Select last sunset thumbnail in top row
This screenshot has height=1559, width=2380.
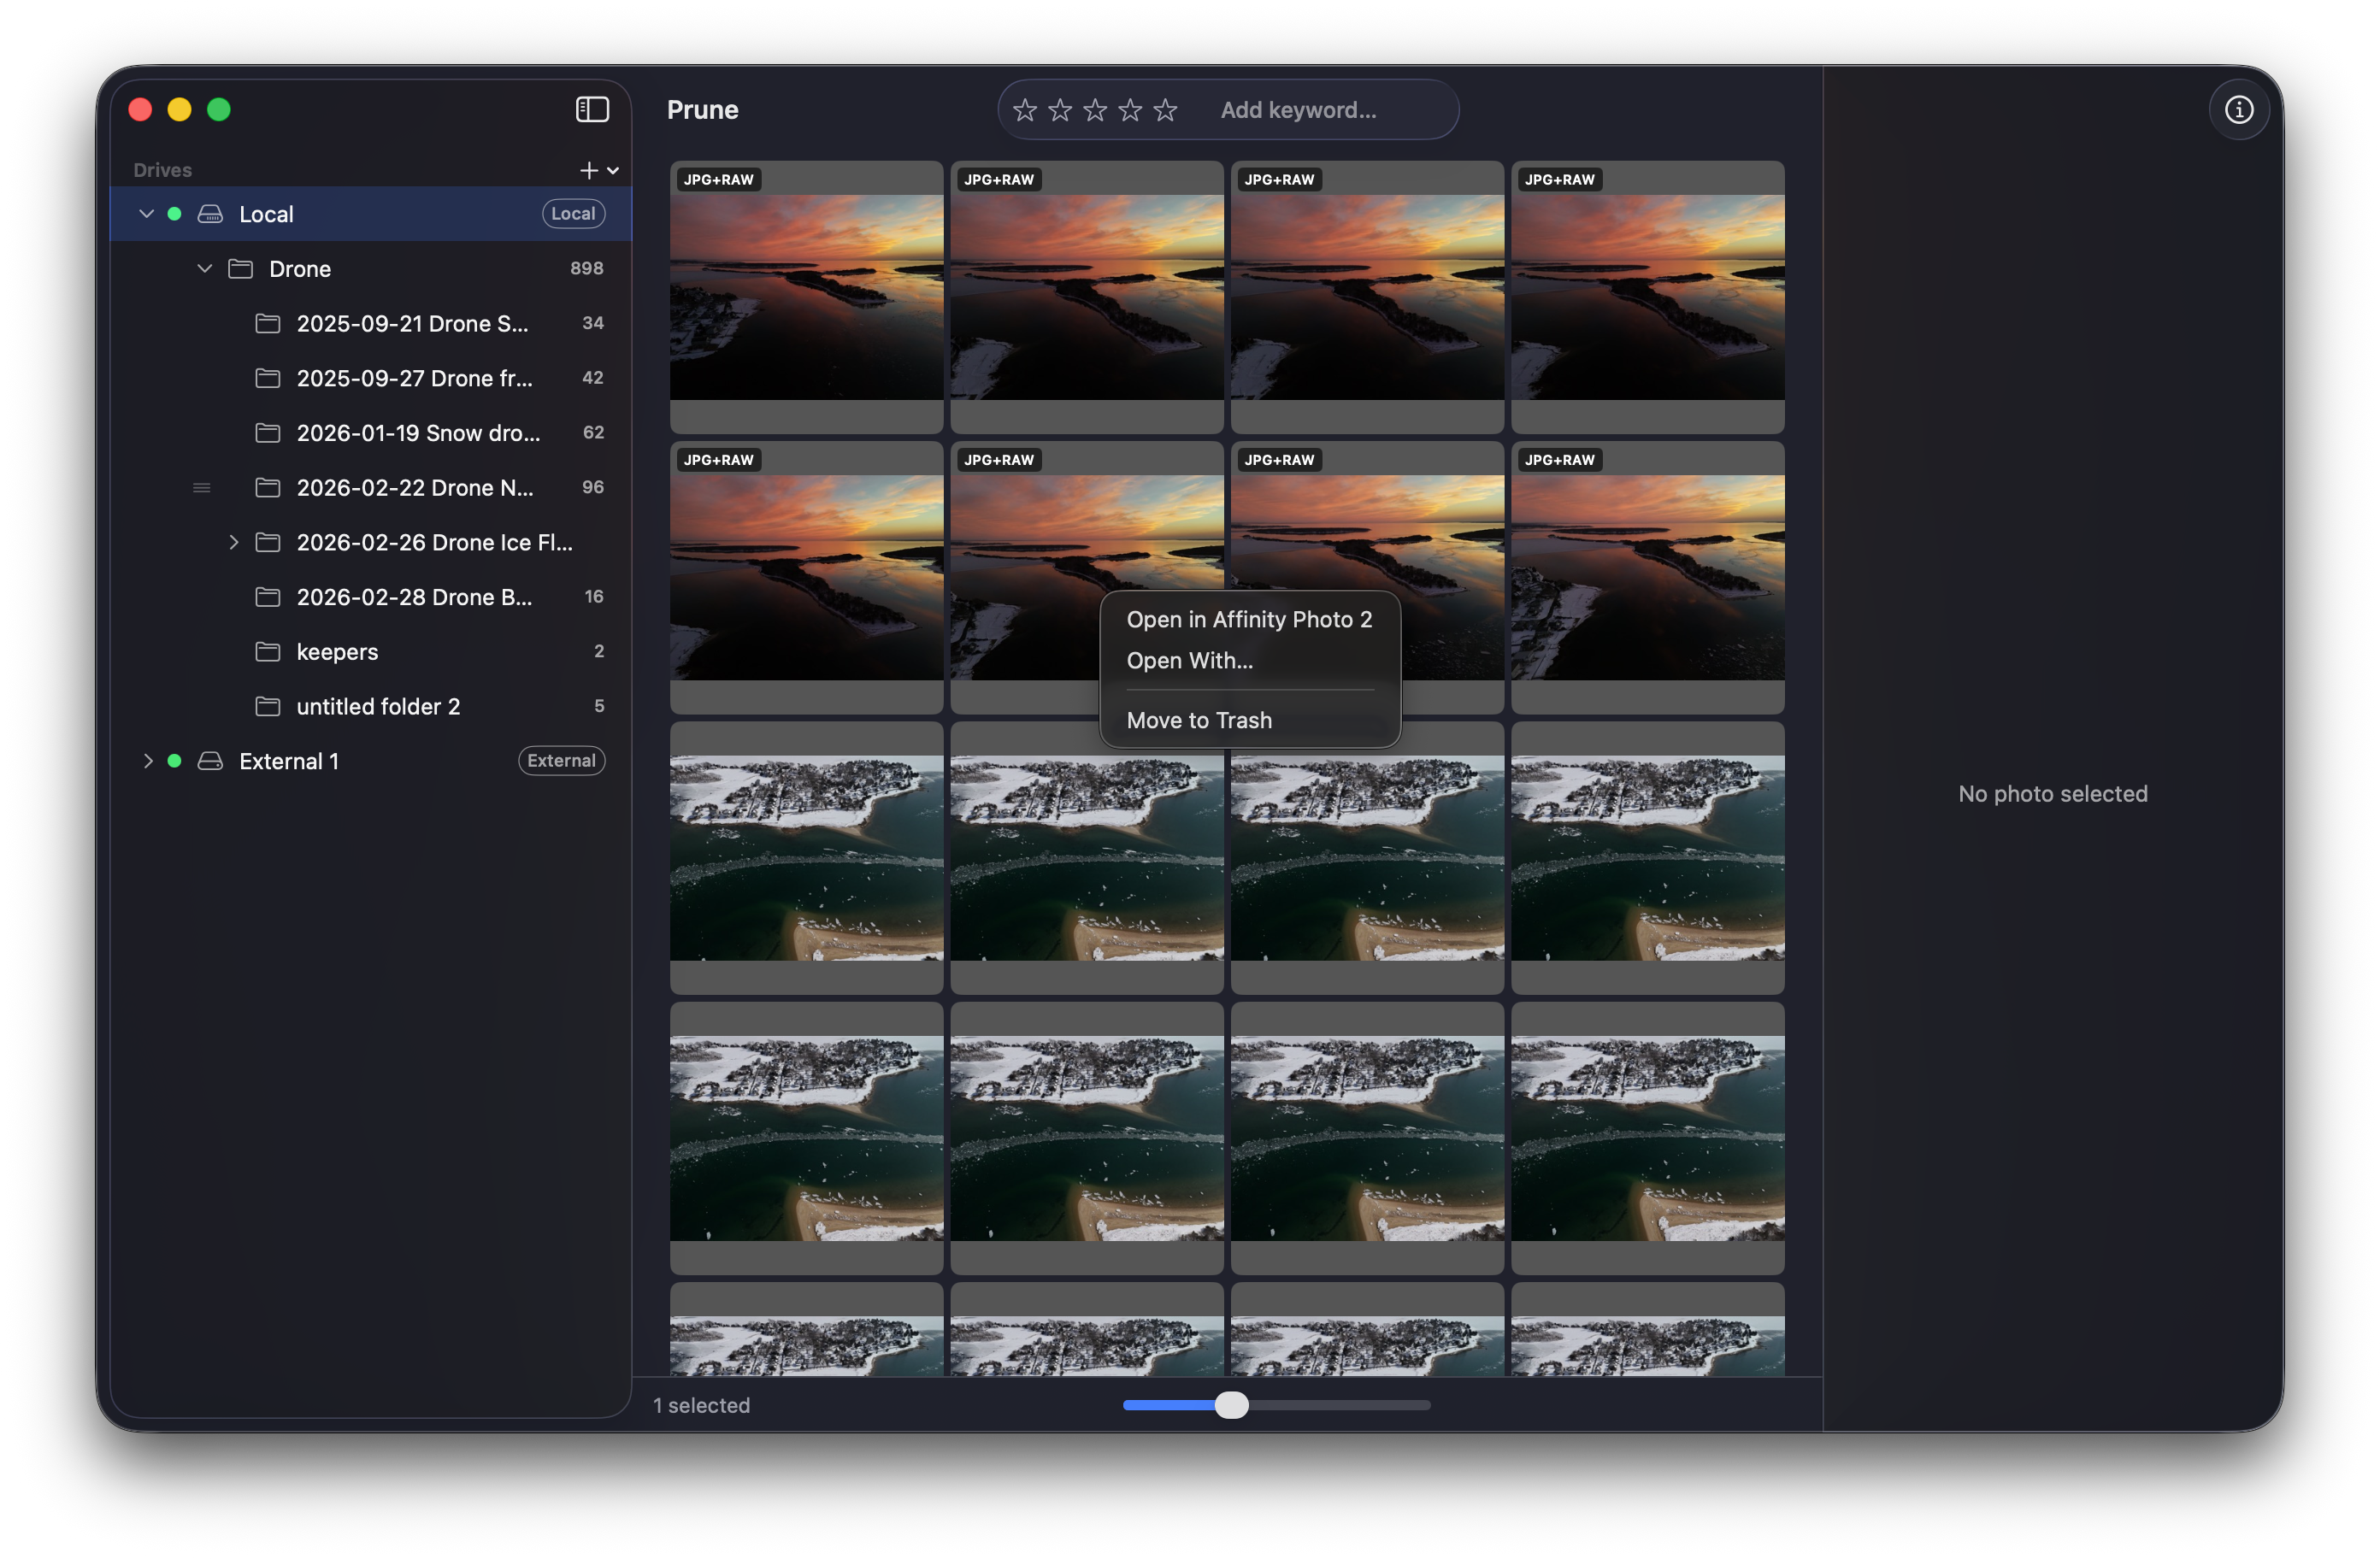click(1647, 297)
